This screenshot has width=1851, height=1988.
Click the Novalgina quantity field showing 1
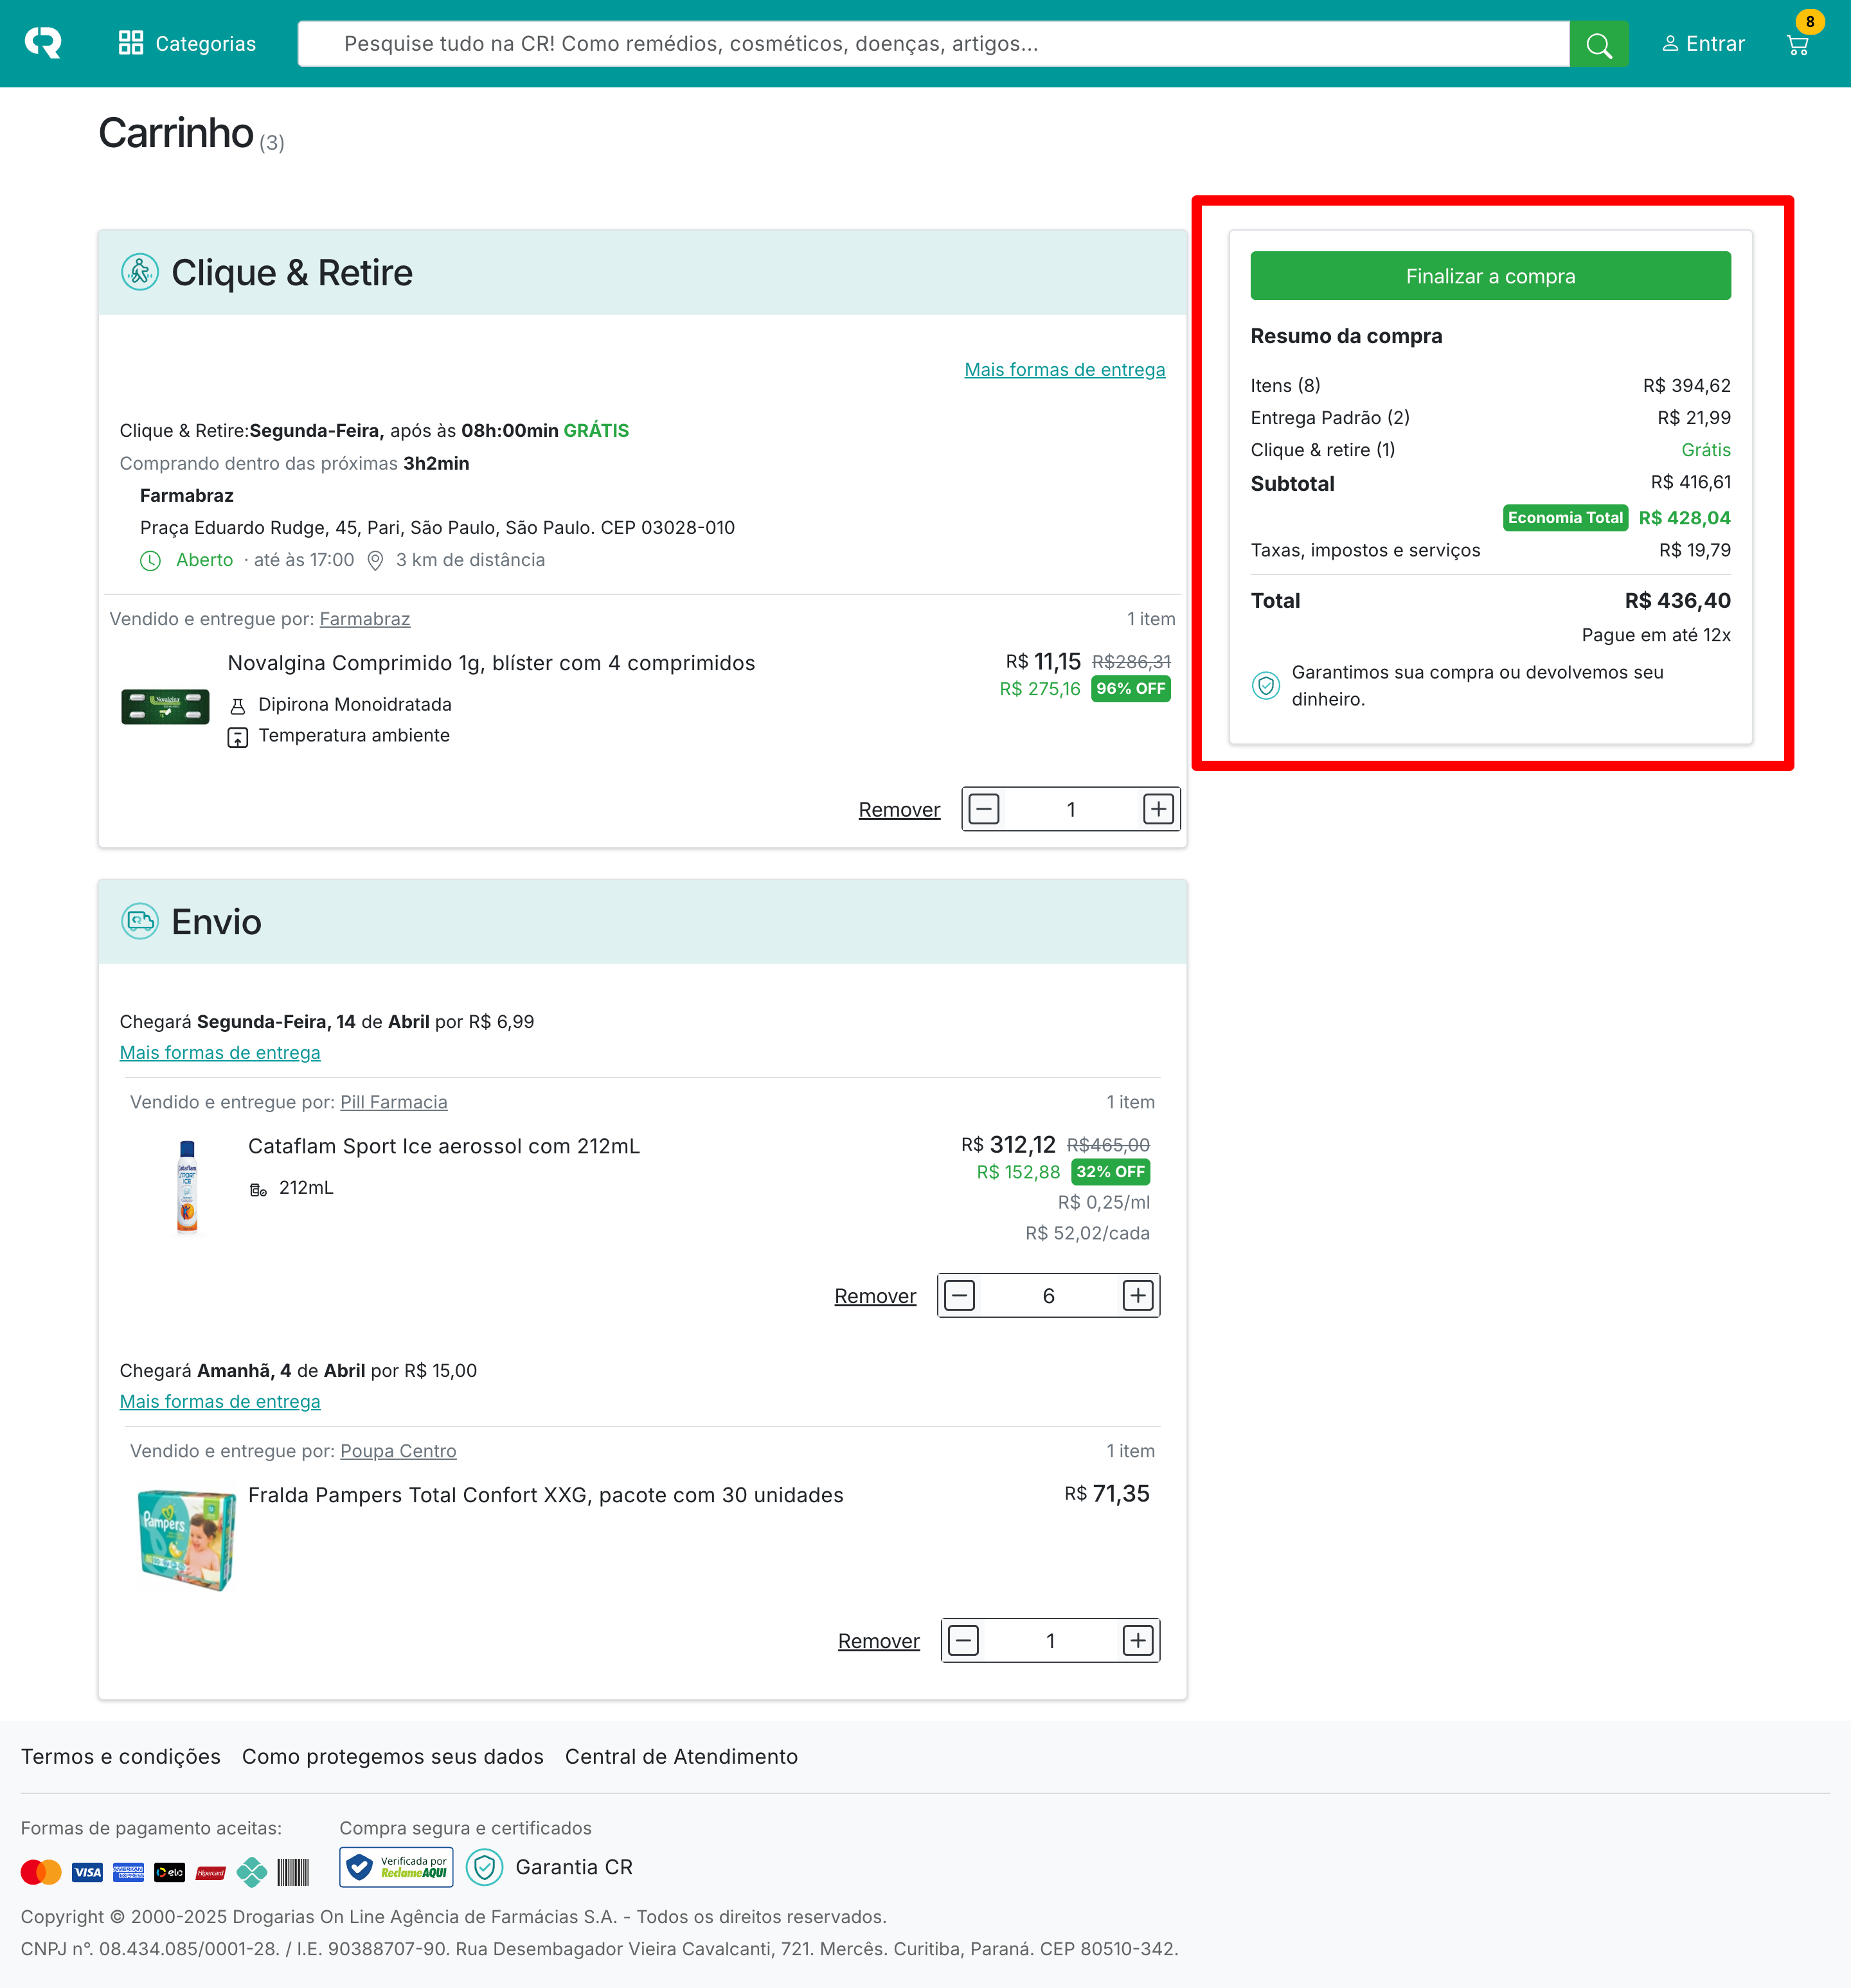coord(1071,809)
